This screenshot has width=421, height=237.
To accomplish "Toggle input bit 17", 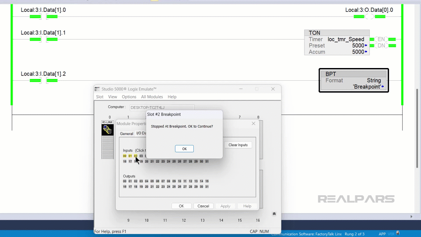I will [x=130, y=162].
